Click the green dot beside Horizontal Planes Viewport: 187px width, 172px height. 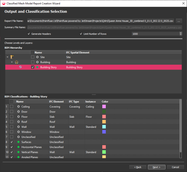pyautogui.click(x=19, y=147)
